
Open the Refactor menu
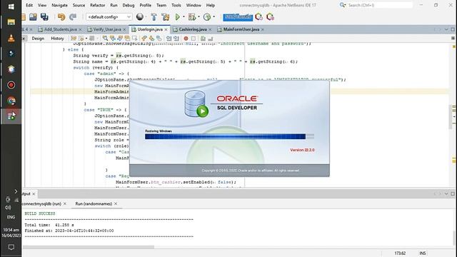tap(97, 5)
